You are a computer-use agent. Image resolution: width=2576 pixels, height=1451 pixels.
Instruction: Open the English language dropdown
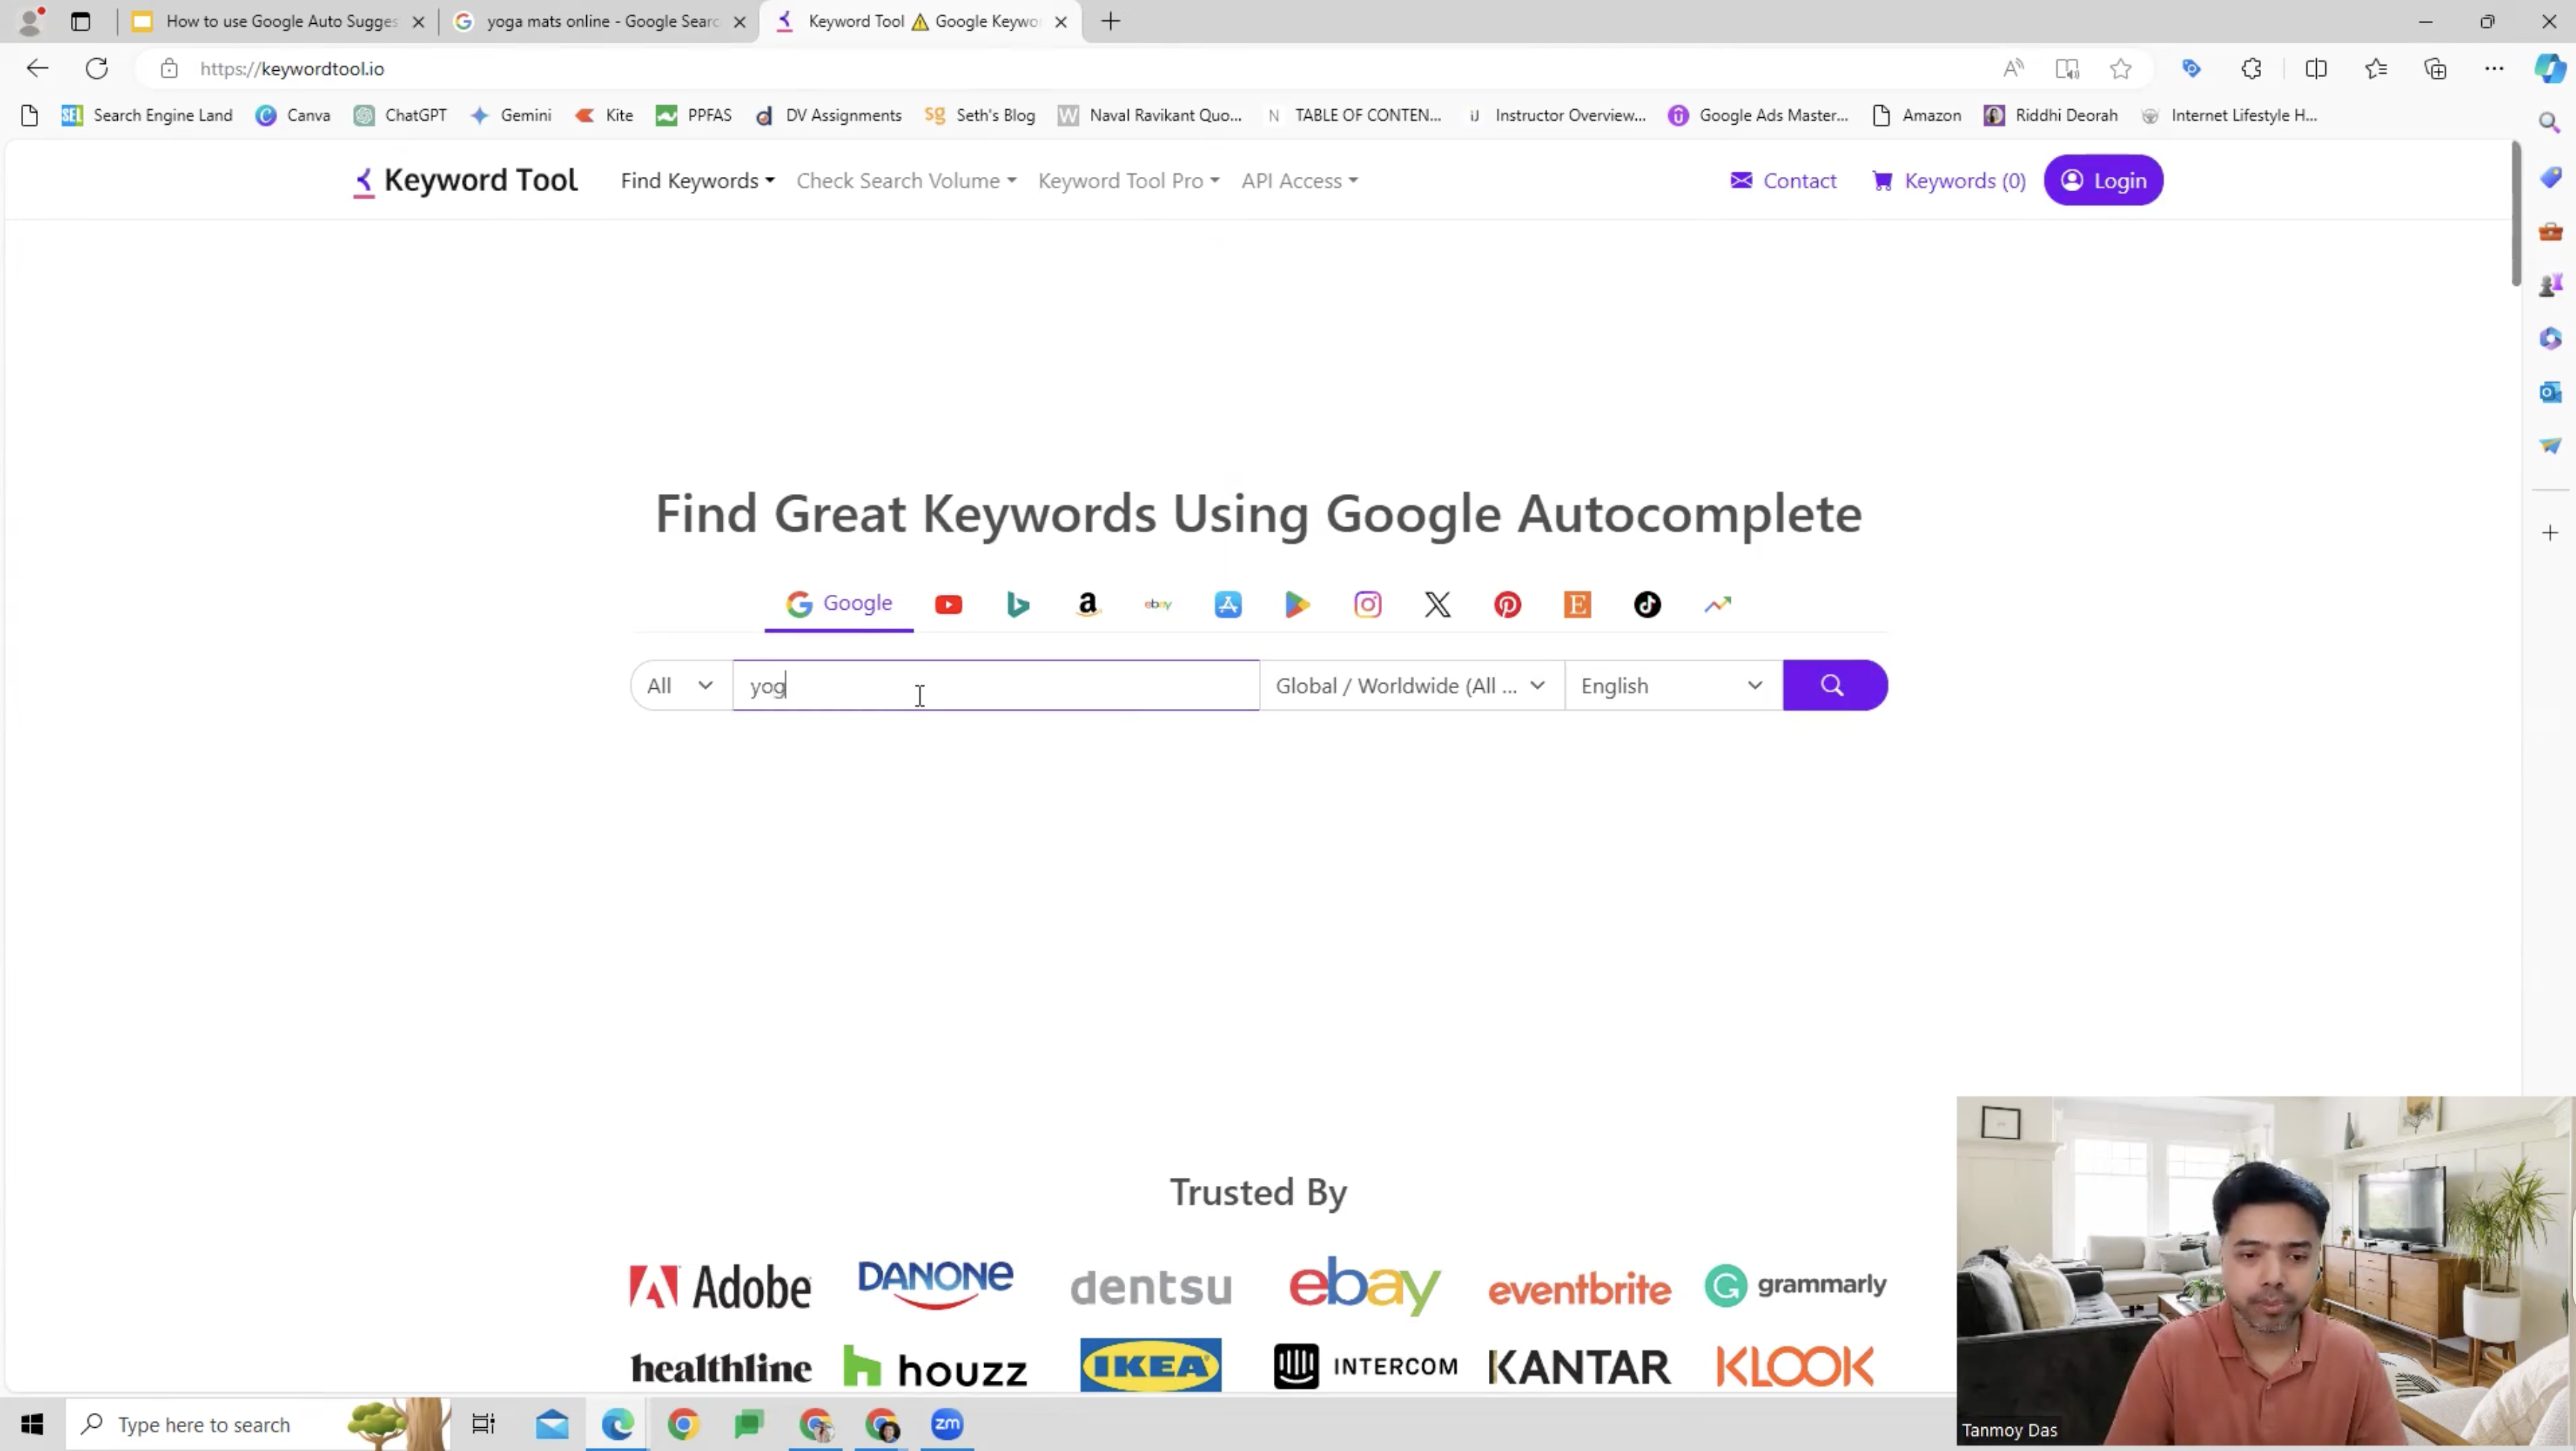point(1671,685)
